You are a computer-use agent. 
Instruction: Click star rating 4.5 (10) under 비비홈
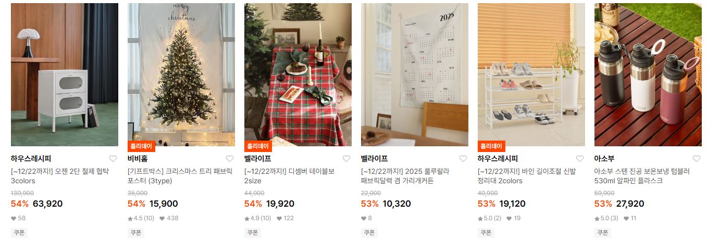[x=141, y=218]
